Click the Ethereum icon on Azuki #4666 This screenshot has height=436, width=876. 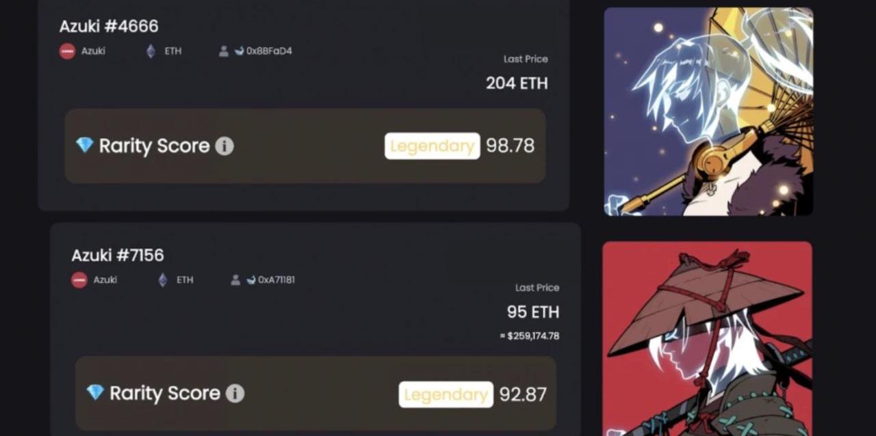[x=151, y=51]
